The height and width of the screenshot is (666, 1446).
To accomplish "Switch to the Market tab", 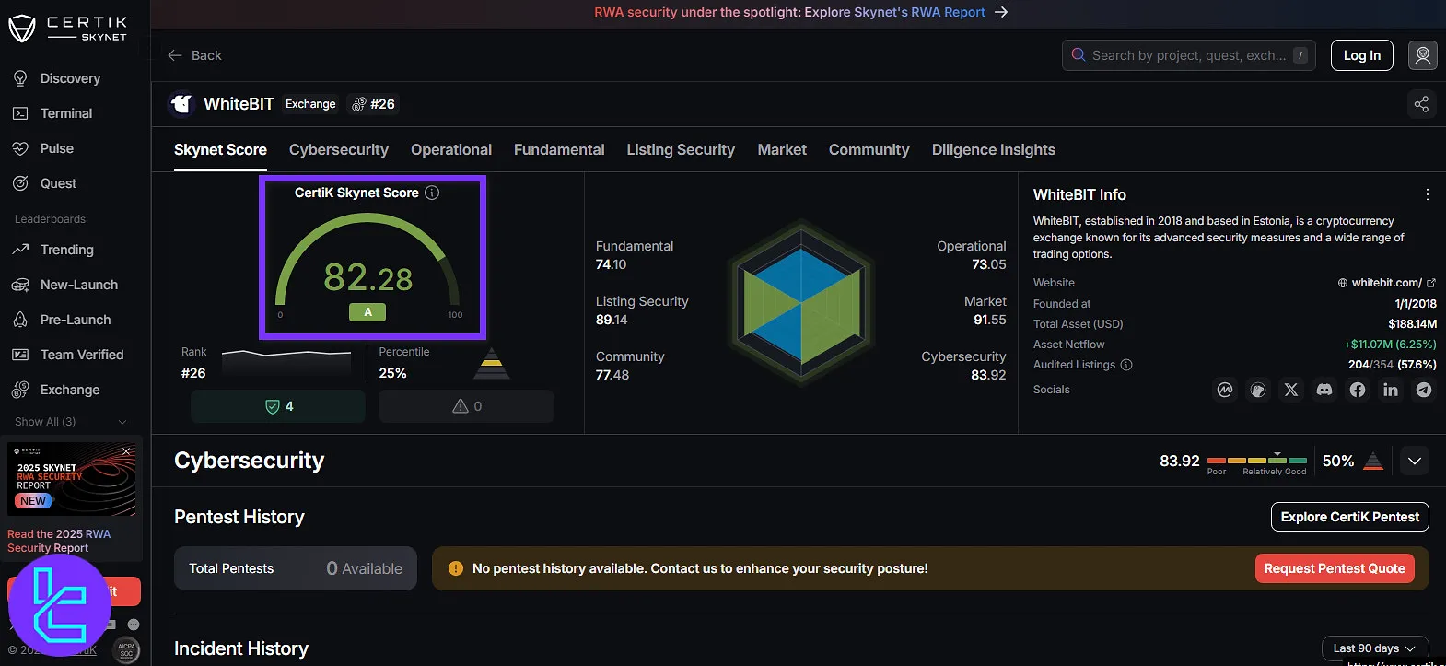I will [782, 149].
